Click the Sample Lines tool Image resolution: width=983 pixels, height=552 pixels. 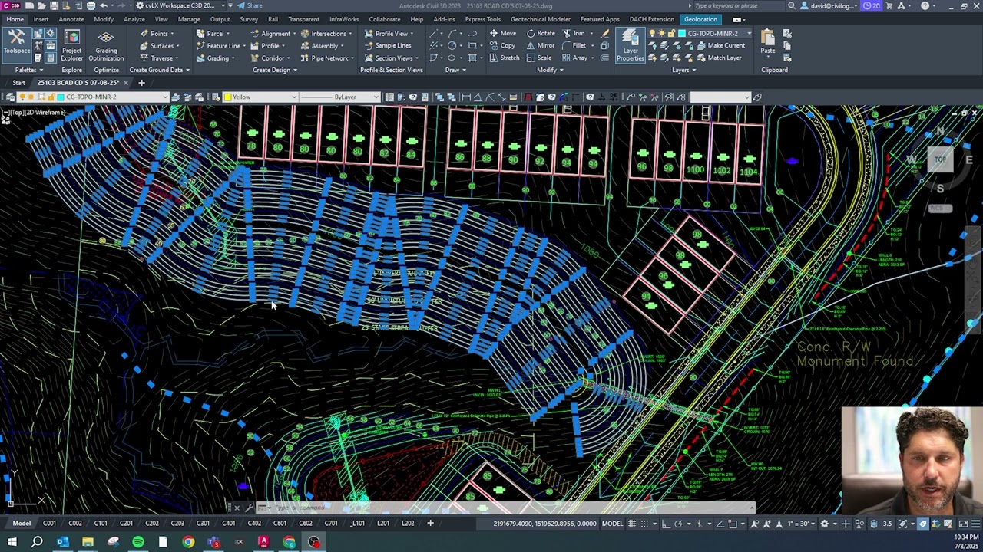(x=388, y=45)
